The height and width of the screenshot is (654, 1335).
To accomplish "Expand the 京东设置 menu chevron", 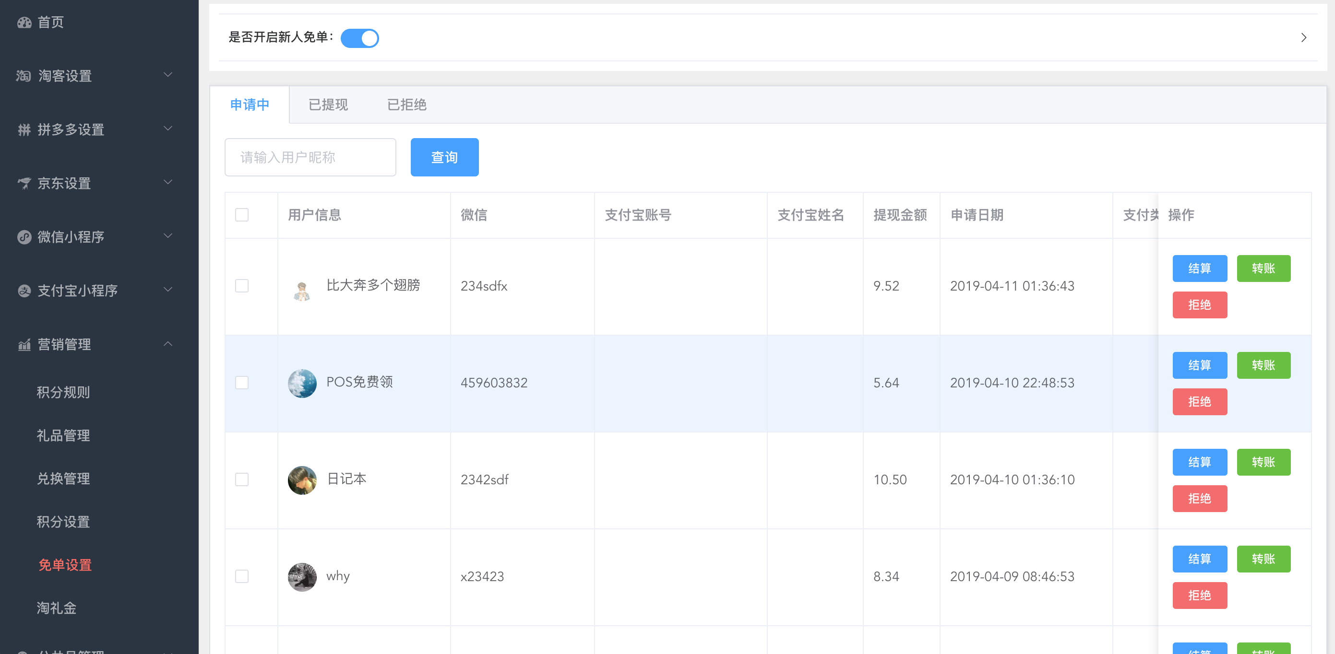I will [168, 182].
